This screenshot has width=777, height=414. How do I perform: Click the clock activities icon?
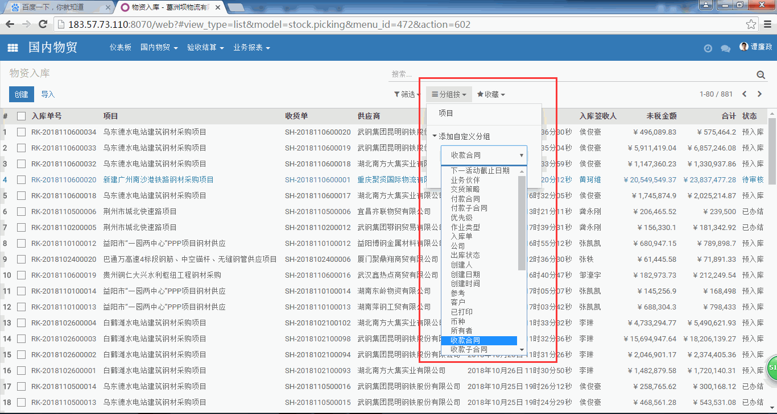pos(708,48)
